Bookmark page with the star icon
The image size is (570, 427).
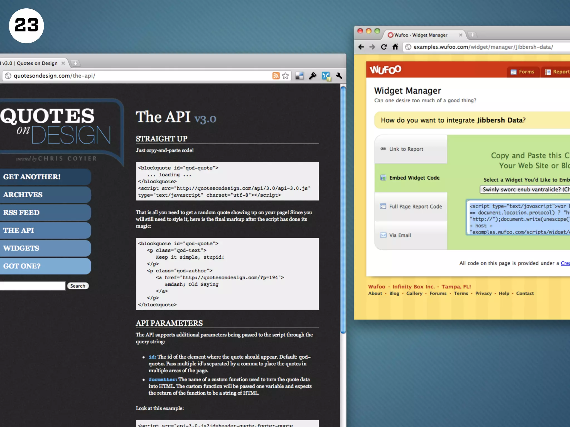pyautogui.click(x=286, y=76)
